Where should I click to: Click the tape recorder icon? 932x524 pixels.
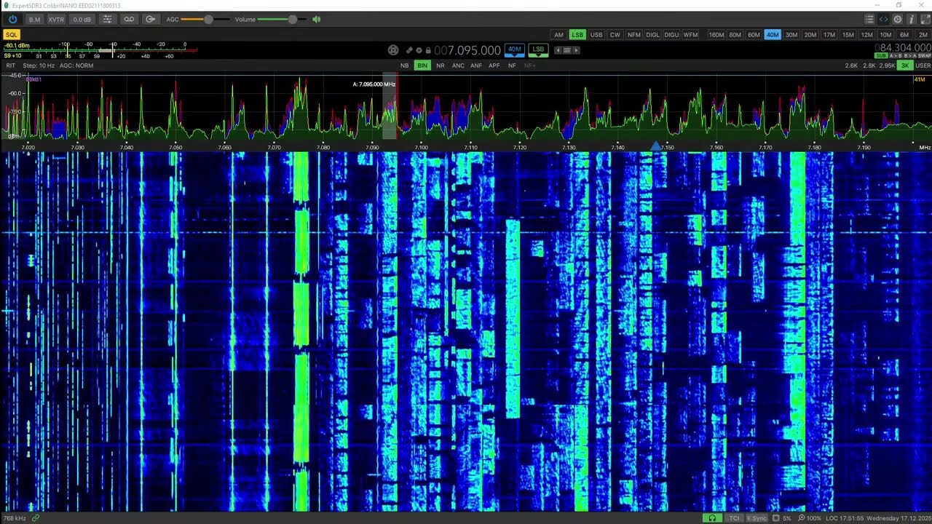pos(129,20)
